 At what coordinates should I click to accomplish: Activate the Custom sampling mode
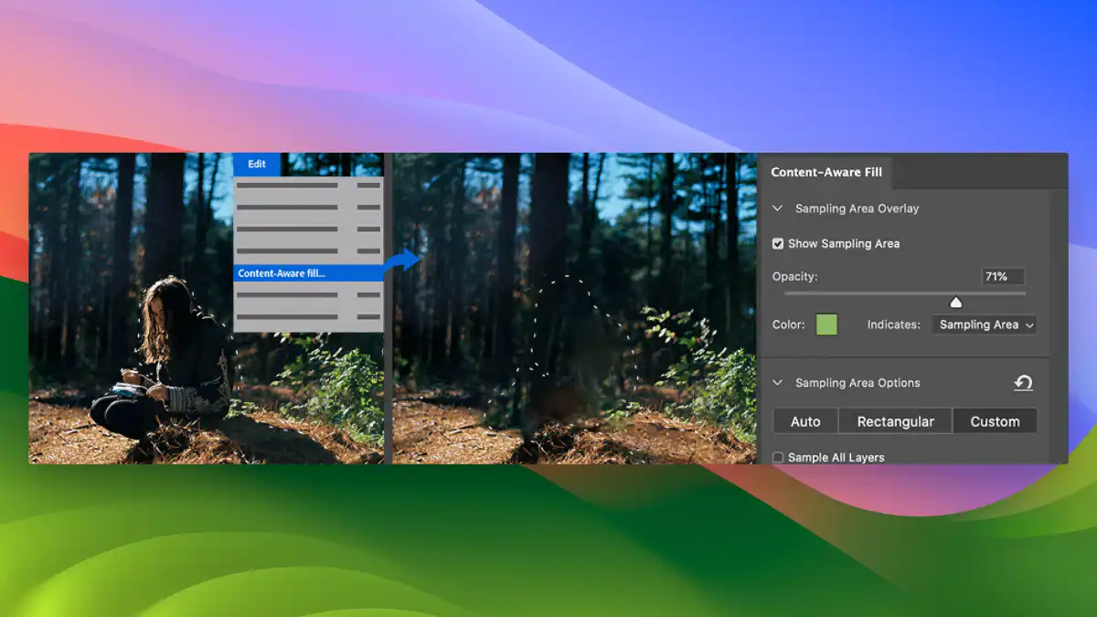pos(995,420)
